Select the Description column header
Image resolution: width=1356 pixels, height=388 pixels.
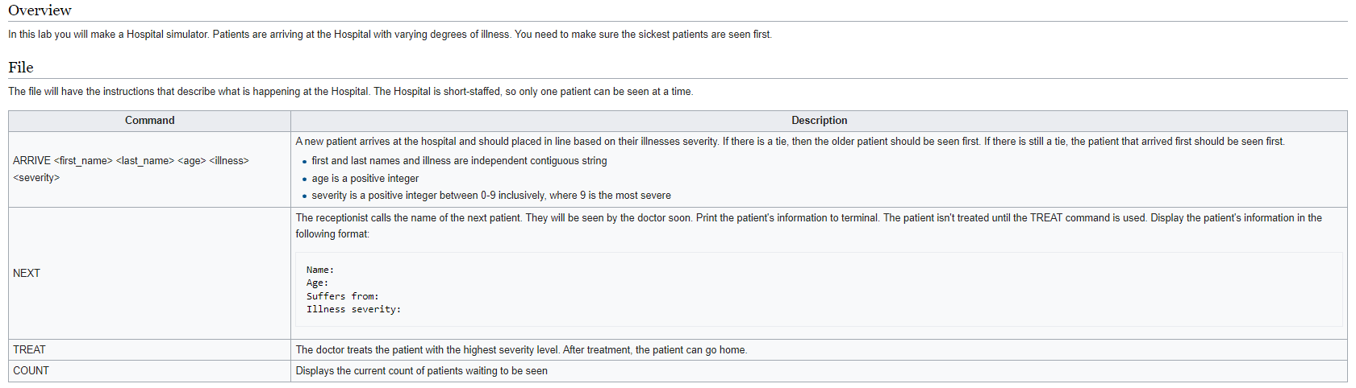tap(819, 121)
